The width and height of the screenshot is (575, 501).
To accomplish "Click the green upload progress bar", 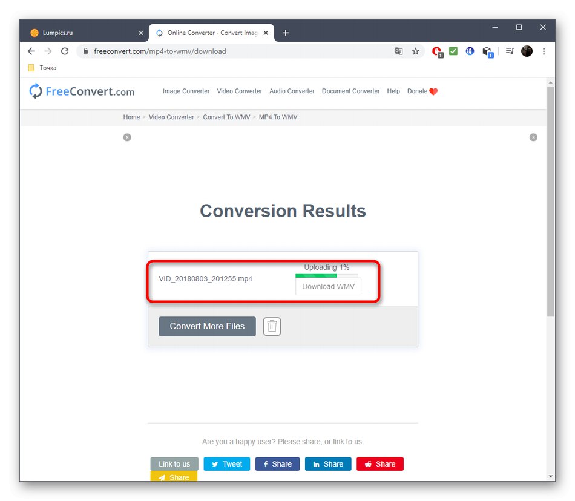I will click(x=327, y=275).
